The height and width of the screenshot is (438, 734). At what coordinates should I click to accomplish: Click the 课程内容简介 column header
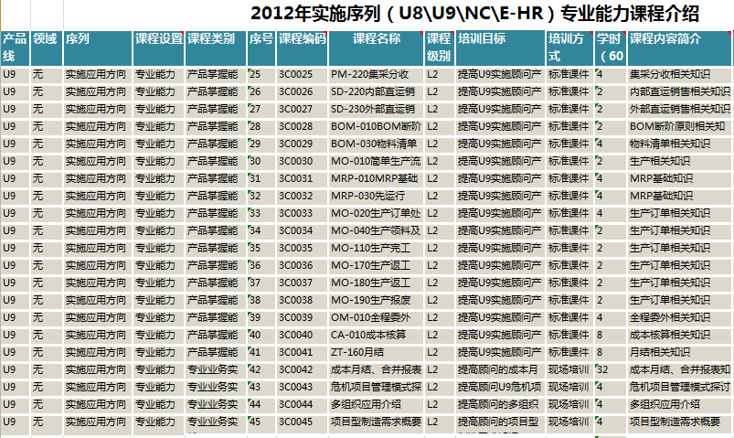click(x=679, y=48)
